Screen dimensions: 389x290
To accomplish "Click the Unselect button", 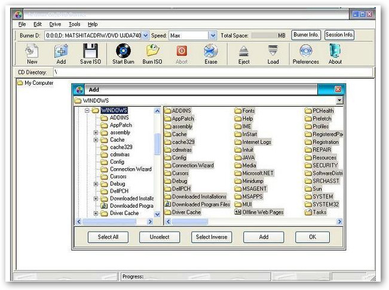I will click(x=160, y=237).
